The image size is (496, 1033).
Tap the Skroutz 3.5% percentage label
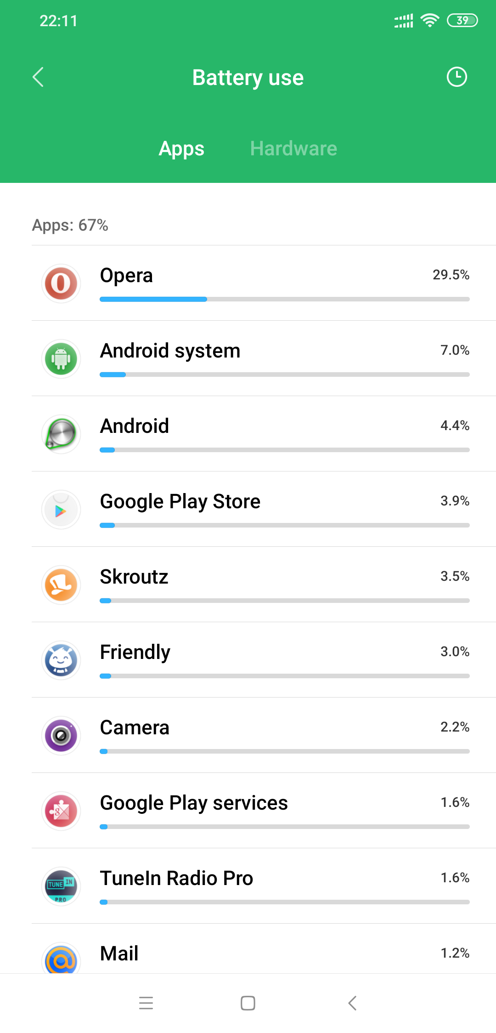point(455,576)
